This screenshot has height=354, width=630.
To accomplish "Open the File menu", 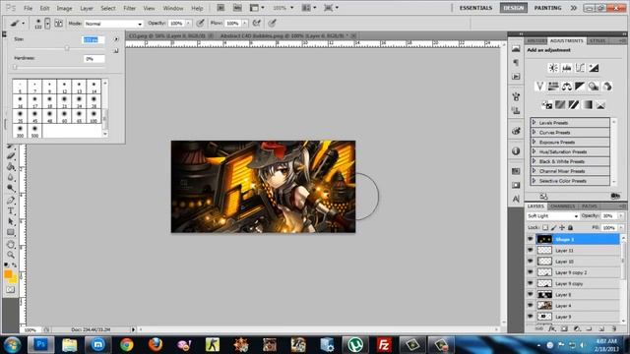I will (28, 8).
